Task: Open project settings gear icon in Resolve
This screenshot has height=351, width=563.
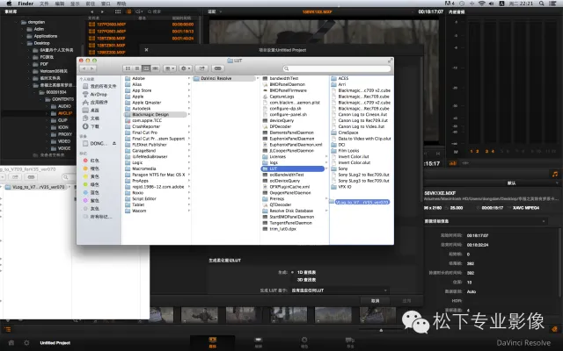Action: [26, 343]
